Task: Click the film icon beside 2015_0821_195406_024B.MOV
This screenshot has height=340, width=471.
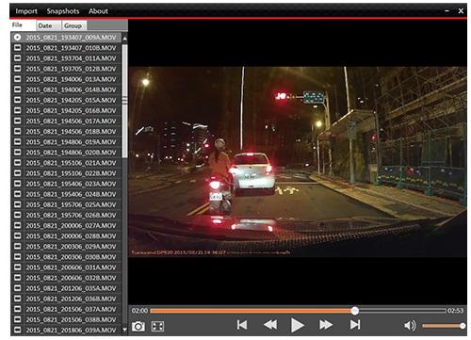Action: click(17, 194)
